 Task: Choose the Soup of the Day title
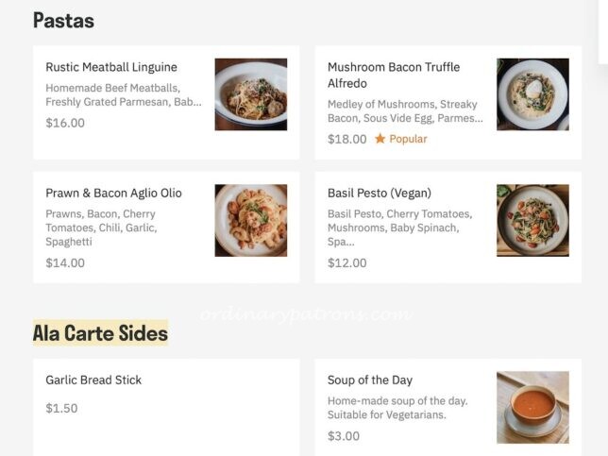pyautogui.click(x=370, y=380)
